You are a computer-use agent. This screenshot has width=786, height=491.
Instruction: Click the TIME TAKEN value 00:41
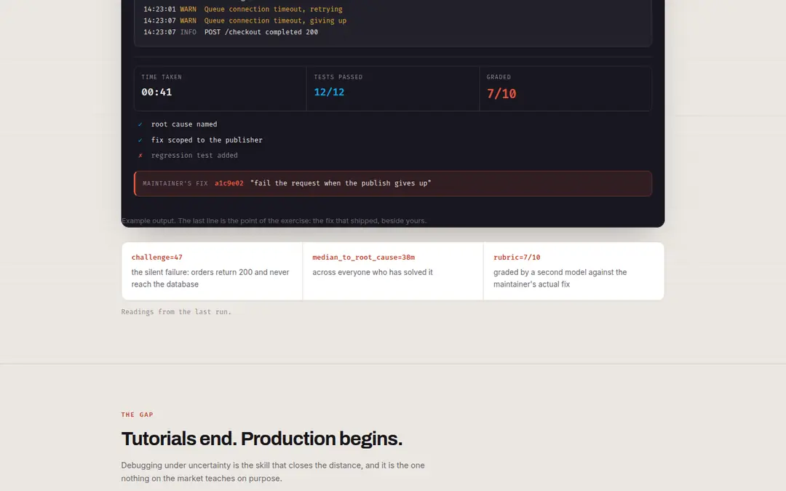coord(156,92)
